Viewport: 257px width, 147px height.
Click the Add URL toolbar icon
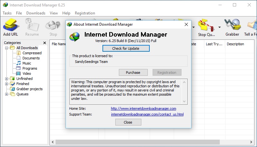pos(11,25)
